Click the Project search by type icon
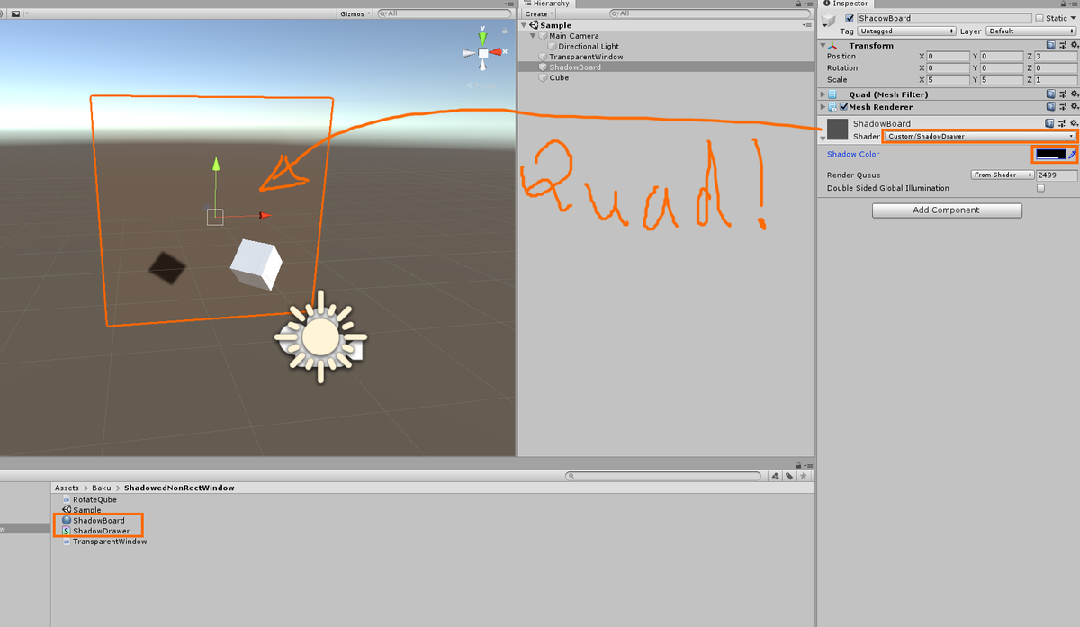 (x=776, y=476)
